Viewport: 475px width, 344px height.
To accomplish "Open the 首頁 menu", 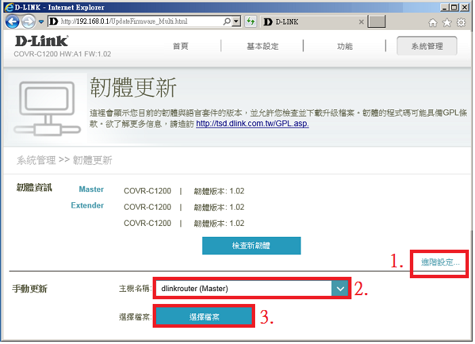I will tap(180, 46).
